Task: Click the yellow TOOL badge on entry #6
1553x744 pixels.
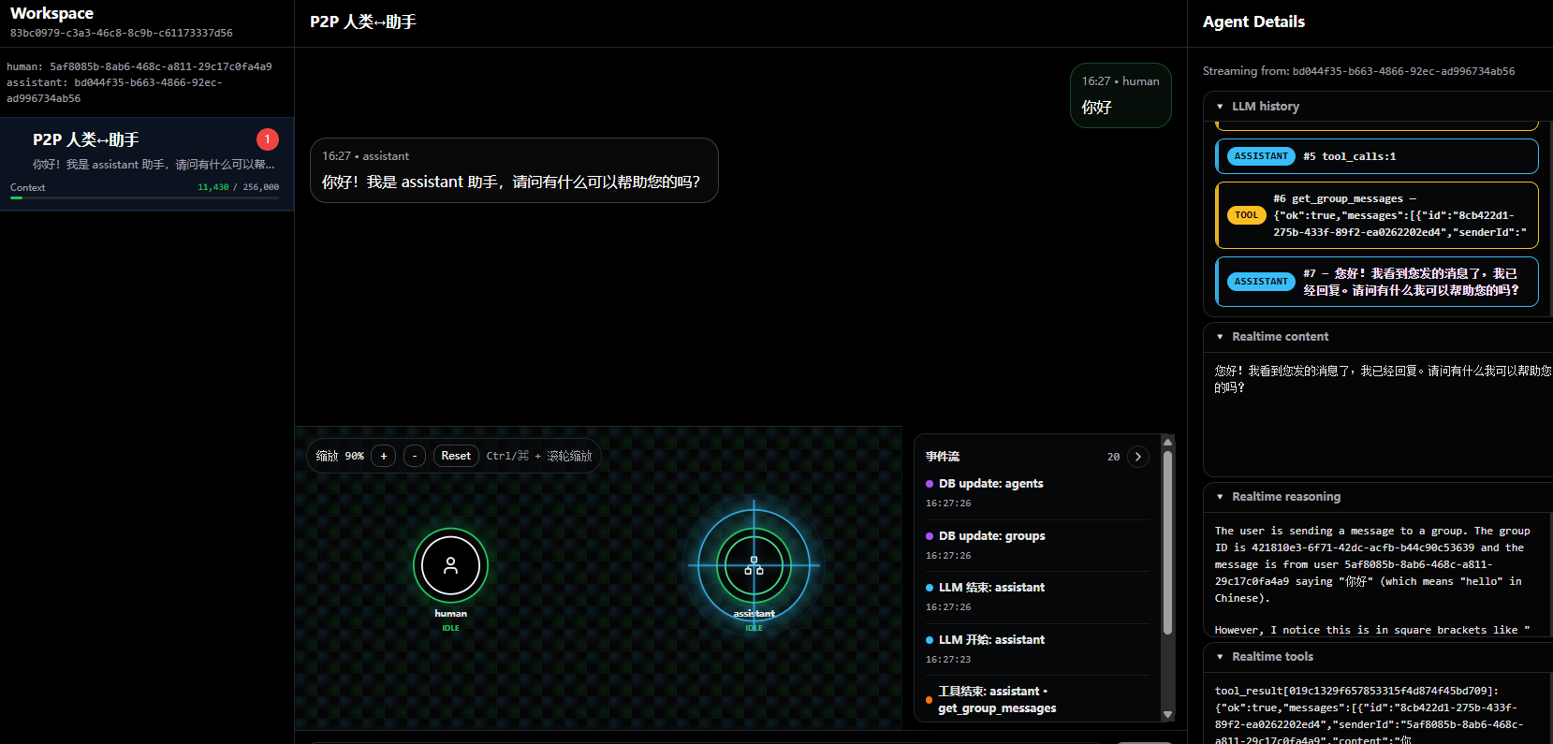Action: 1246,215
